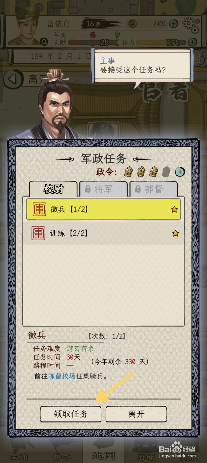The image size is (207, 463).
Task: Click the magnifier on character portrait
Action: point(44,42)
